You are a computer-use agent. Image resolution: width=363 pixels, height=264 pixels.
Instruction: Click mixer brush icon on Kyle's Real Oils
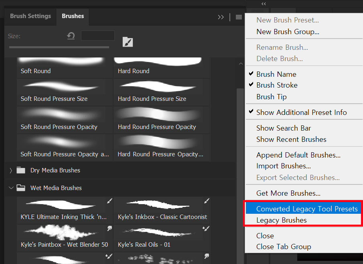click(x=206, y=229)
